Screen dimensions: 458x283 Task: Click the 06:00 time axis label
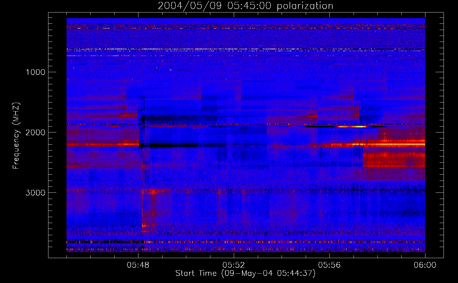coord(425,265)
